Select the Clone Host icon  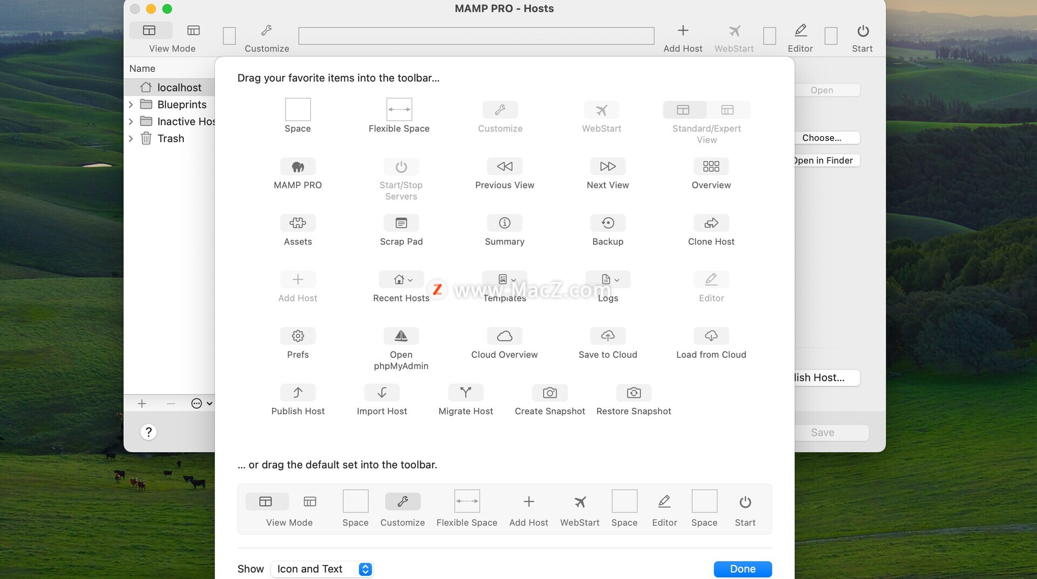point(711,223)
